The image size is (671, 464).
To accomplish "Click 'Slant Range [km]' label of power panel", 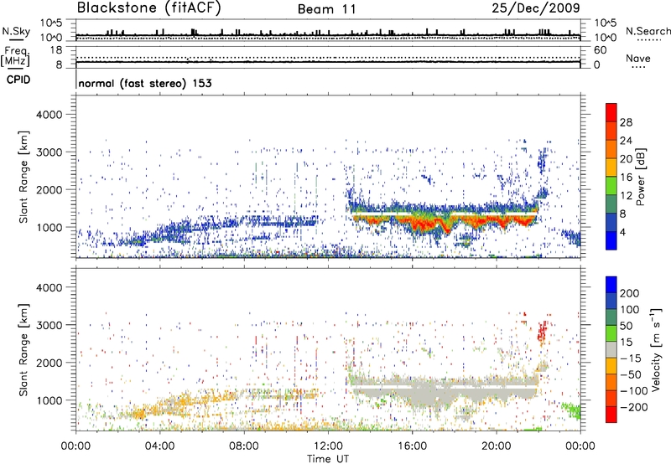I will pos(23,177).
